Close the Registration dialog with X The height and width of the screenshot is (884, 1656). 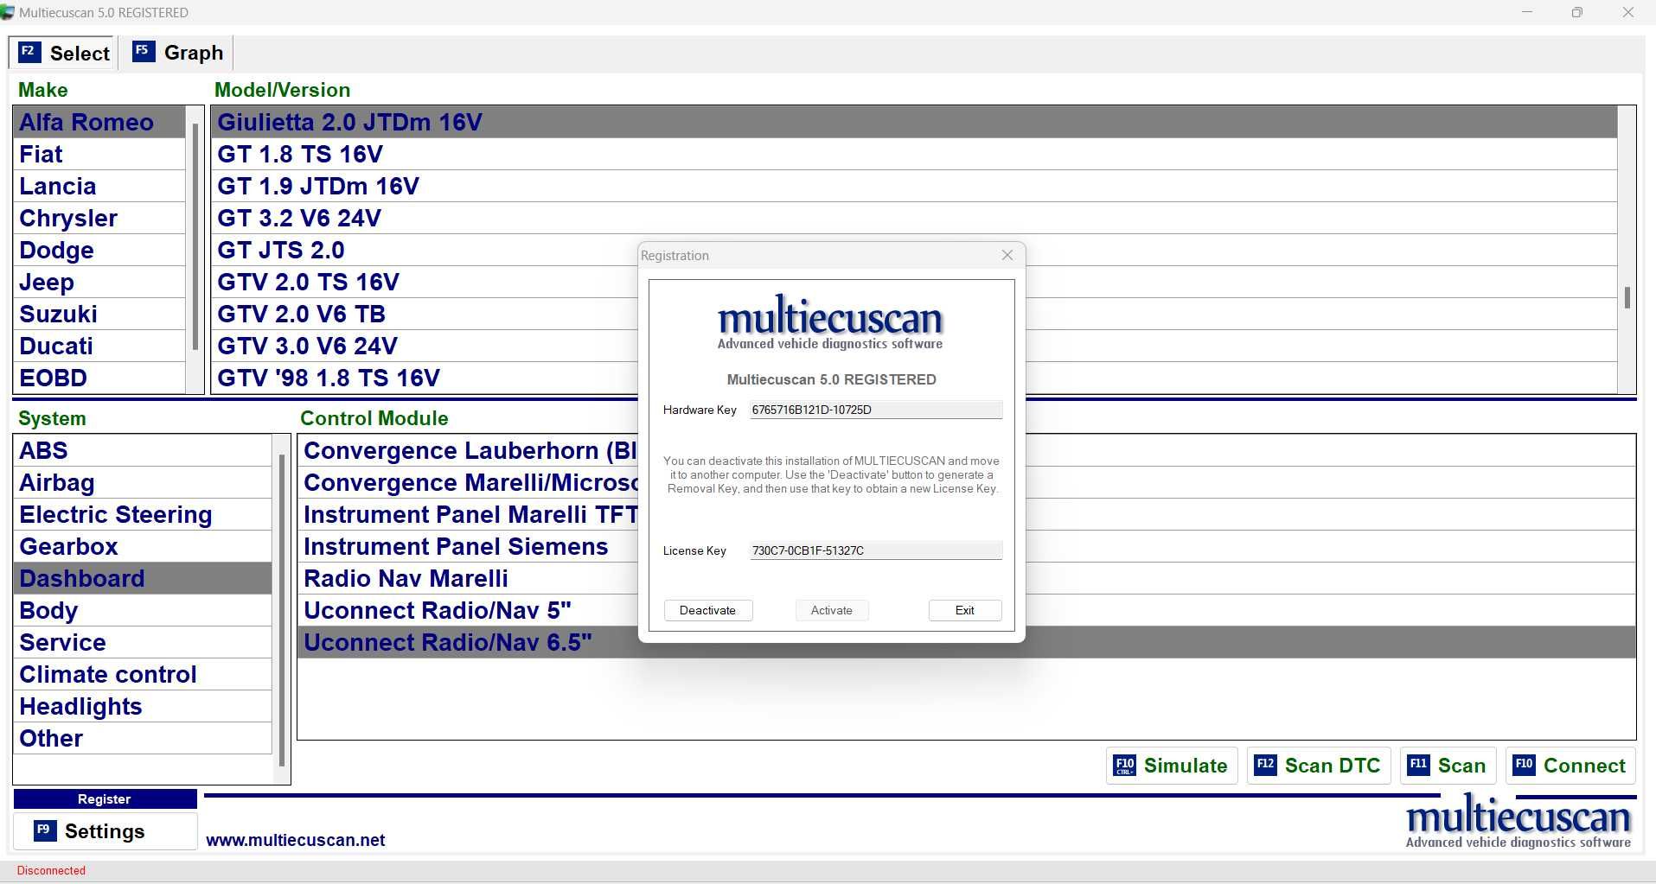pyautogui.click(x=1007, y=255)
